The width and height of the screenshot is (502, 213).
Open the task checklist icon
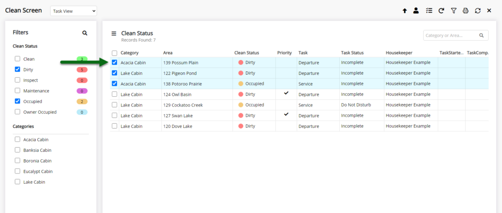(x=429, y=11)
